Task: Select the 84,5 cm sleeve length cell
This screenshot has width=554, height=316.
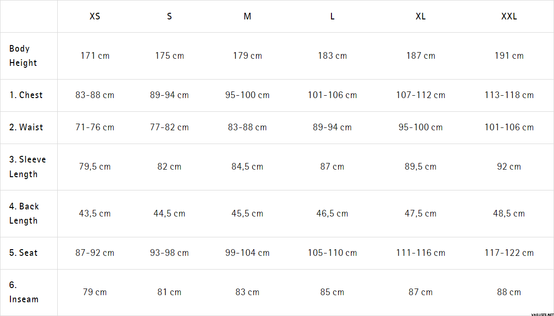Action: [247, 167]
